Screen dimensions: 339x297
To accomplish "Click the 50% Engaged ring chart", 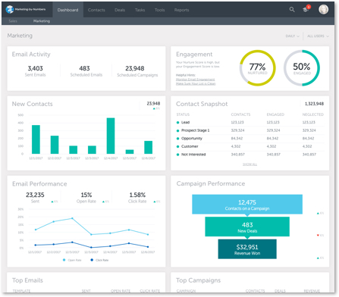I will click(302, 68).
